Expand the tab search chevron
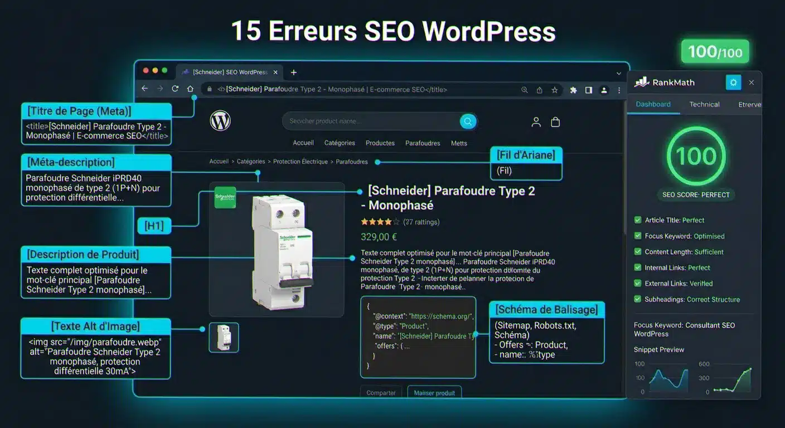785x428 pixels. pos(619,73)
